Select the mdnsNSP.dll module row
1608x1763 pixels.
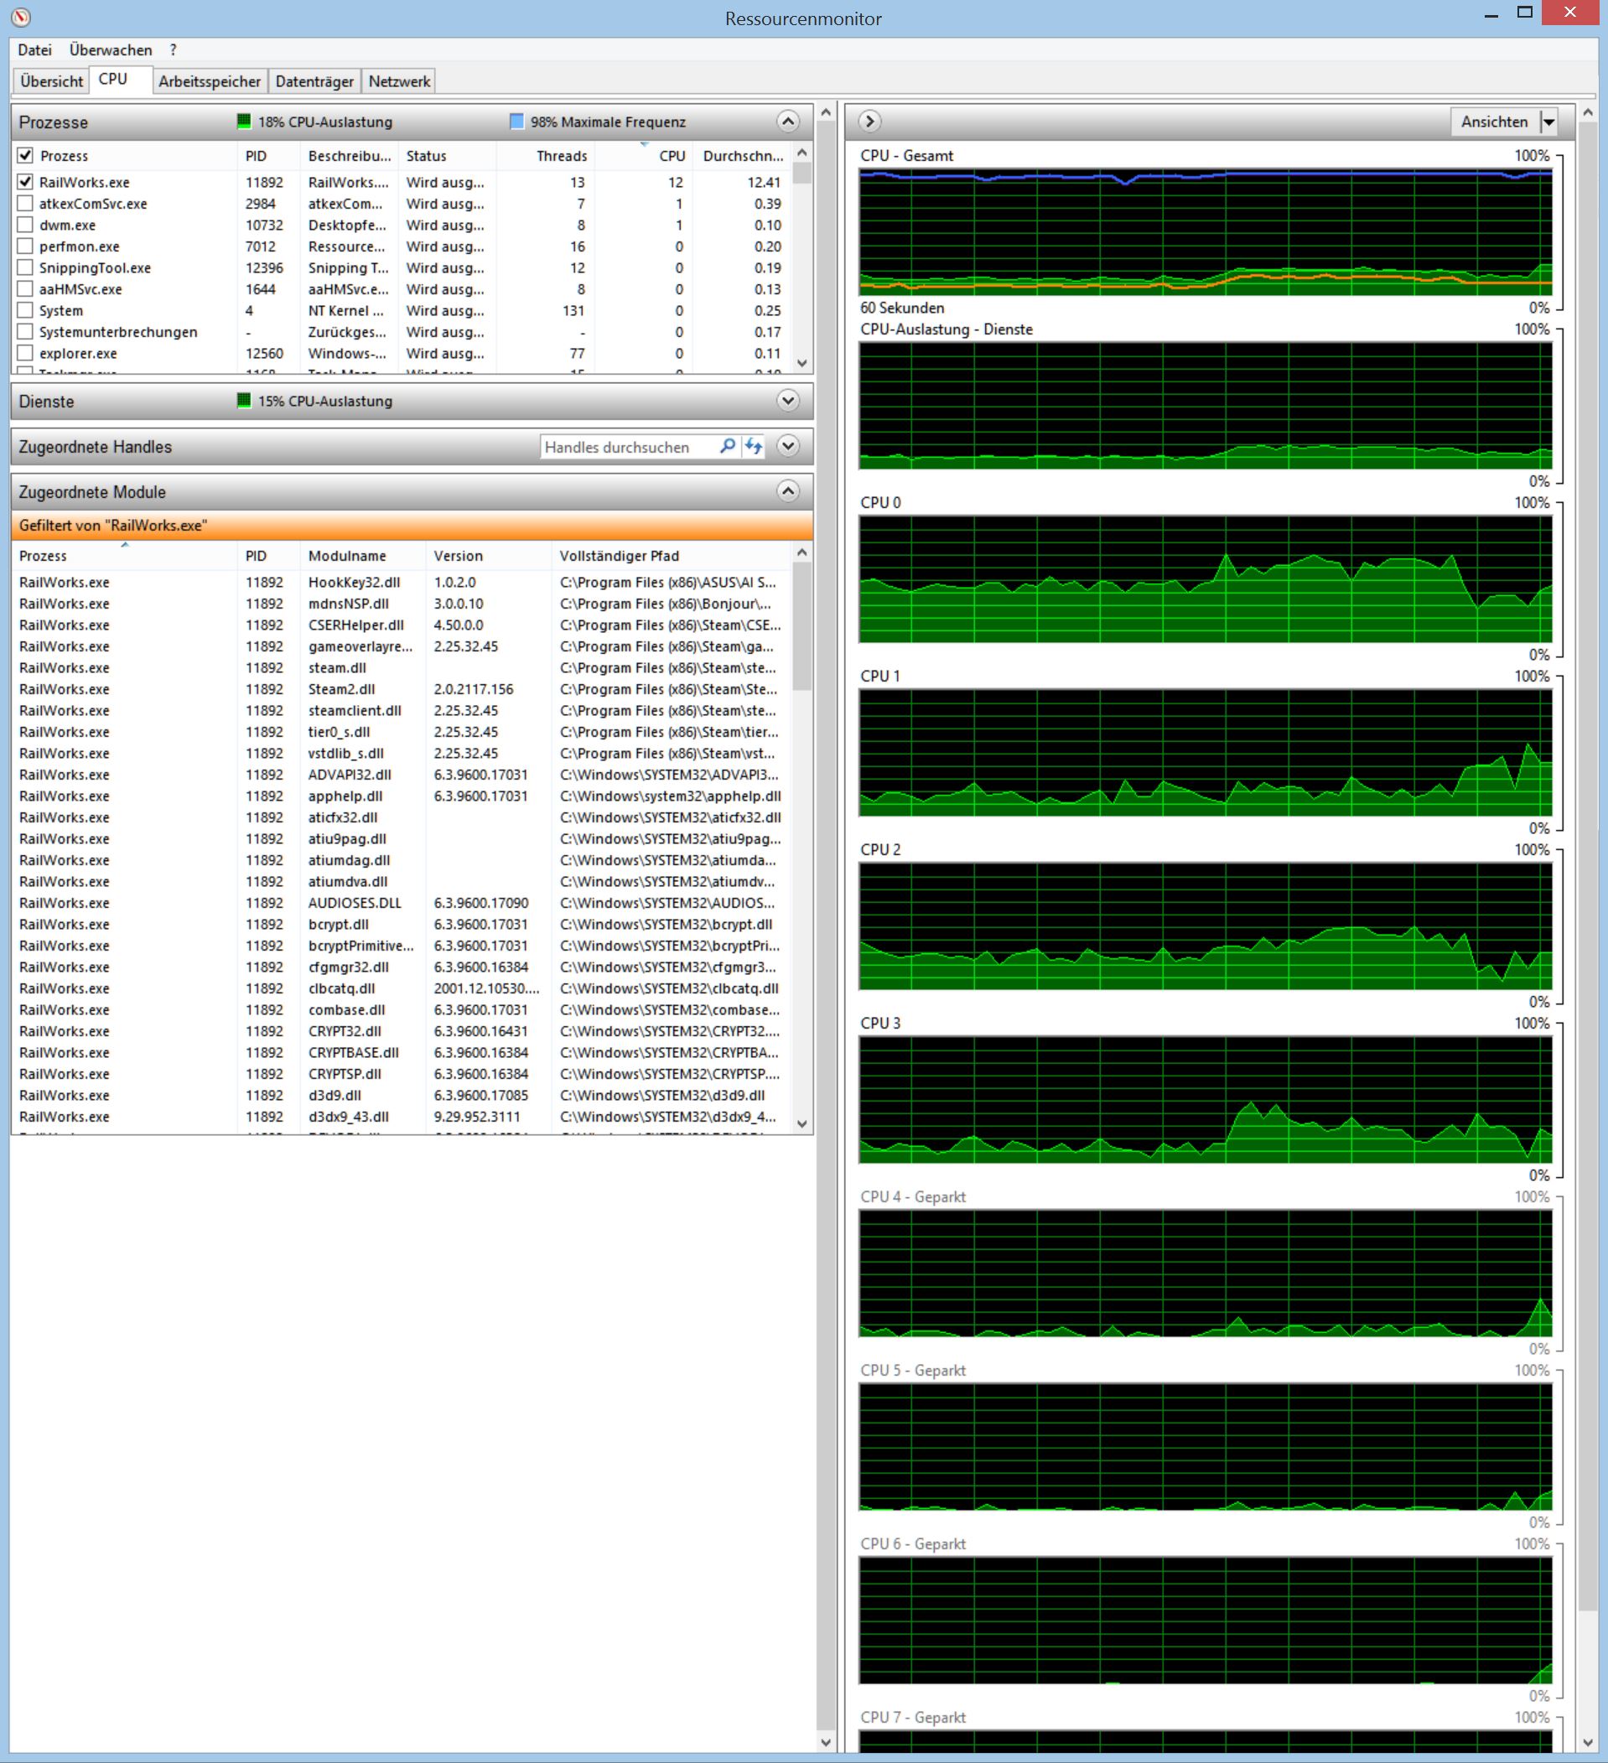pyautogui.click(x=402, y=604)
